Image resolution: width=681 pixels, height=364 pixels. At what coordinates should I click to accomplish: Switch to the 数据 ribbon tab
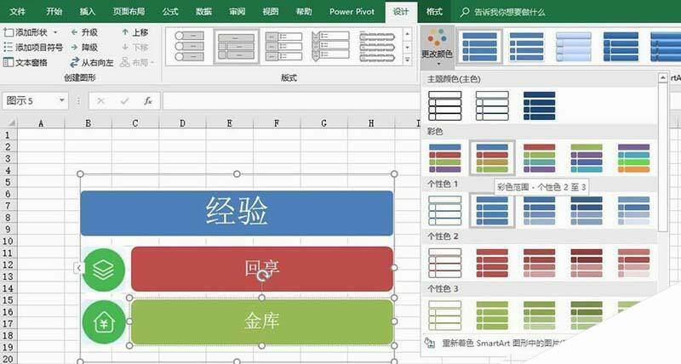(x=203, y=12)
